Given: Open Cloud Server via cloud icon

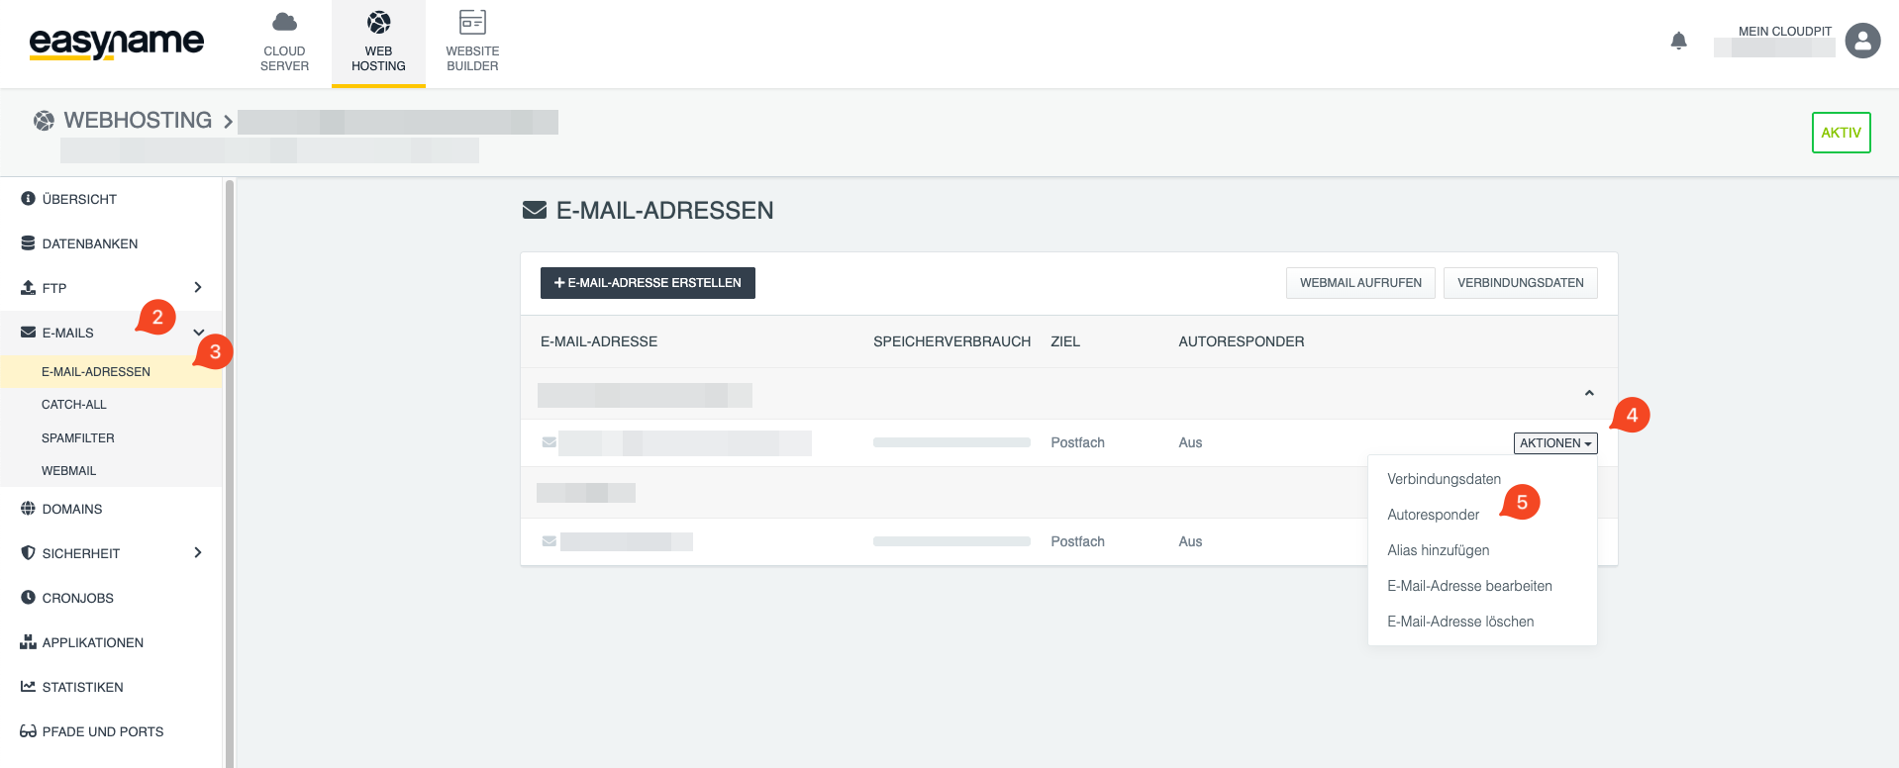Looking at the screenshot, I should [284, 23].
